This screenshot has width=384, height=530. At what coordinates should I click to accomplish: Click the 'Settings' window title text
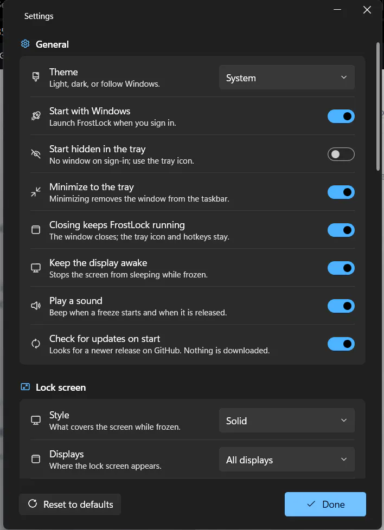[39, 16]
